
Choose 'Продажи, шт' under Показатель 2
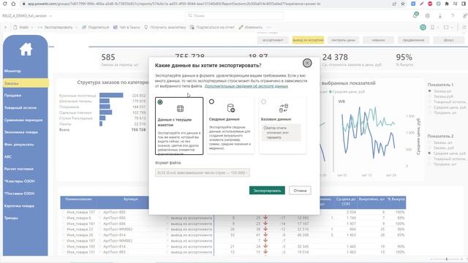coord(442,164)
